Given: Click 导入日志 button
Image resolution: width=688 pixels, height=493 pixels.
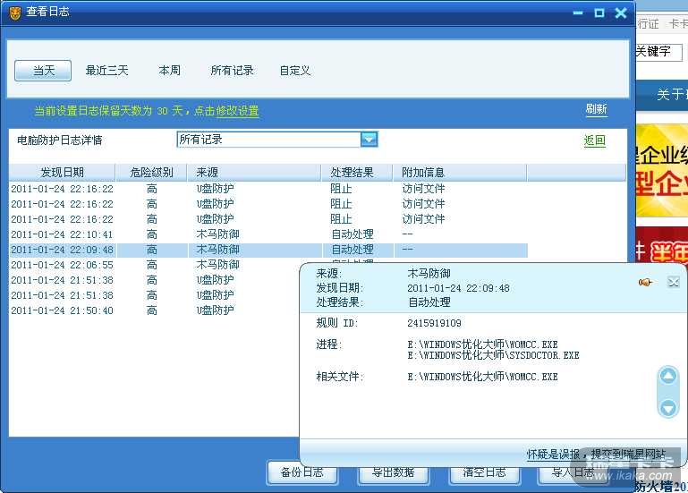Looking at the screenshot, I should 573,472.
